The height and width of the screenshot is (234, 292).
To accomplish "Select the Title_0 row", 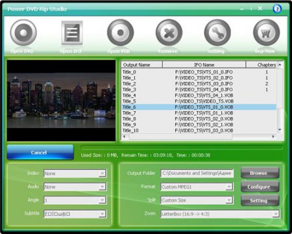I will pyautogui.click(x=199, y=72).
